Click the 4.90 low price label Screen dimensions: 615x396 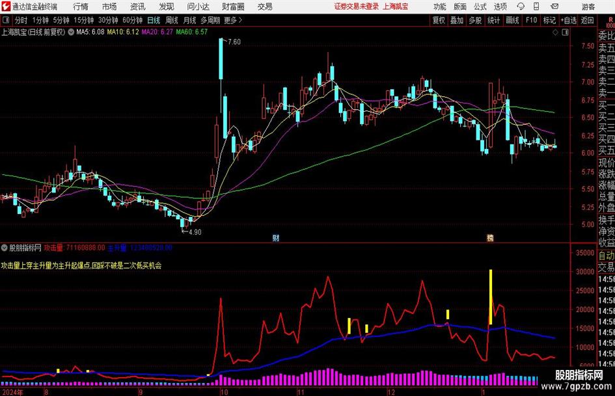[x=195, y=232]
